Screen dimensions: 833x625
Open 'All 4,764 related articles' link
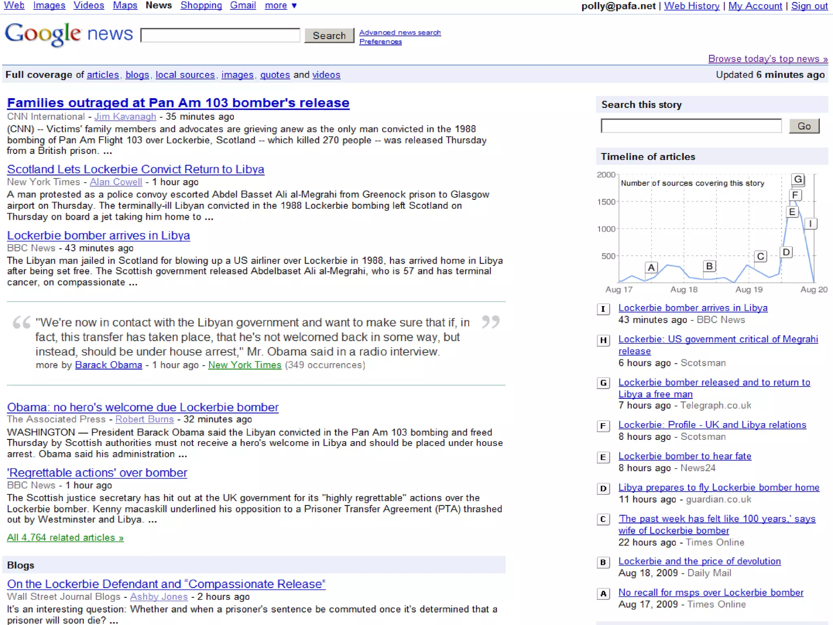pyautogui.click(x=65, y=538)
